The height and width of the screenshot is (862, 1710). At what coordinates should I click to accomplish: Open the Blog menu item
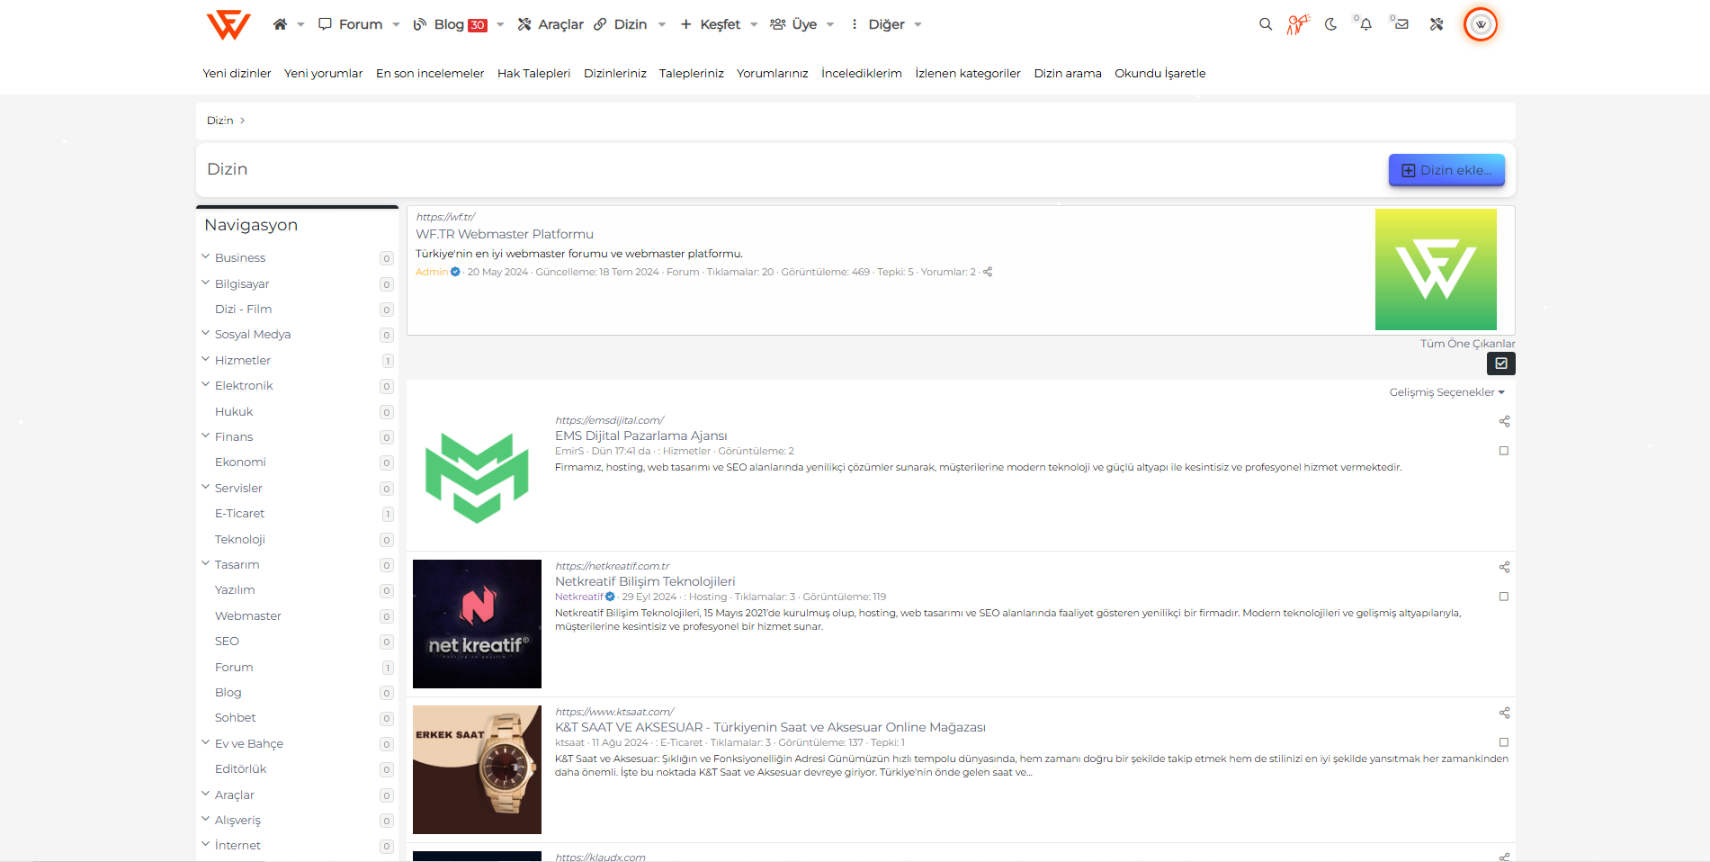(x=450, y=24)
